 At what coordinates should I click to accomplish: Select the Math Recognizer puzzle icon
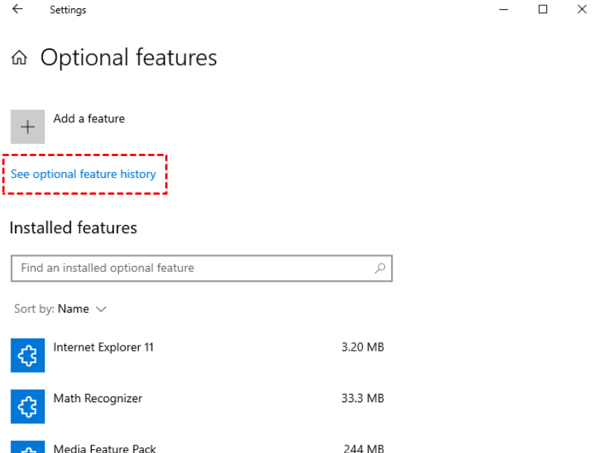[27, 406]
